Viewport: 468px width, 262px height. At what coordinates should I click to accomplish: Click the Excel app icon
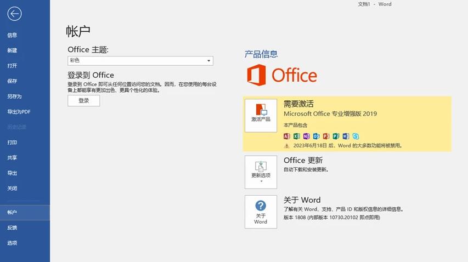click(297, 136)
